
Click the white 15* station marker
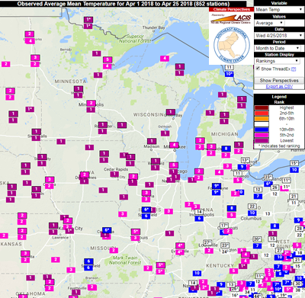tap(294, 163)
